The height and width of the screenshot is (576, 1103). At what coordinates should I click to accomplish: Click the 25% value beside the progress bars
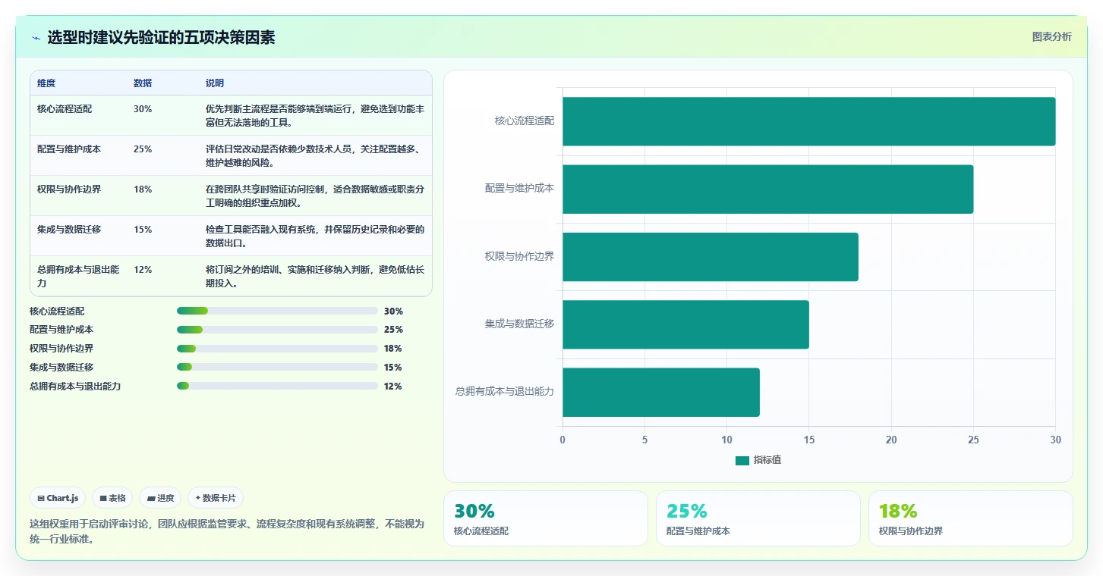point(393,330)
